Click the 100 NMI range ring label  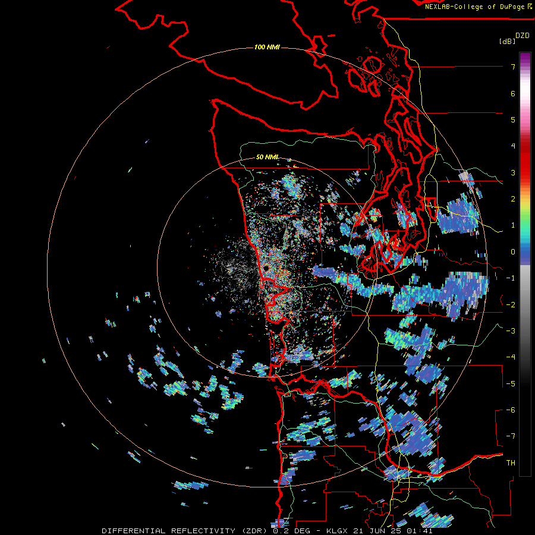point(267,47)
